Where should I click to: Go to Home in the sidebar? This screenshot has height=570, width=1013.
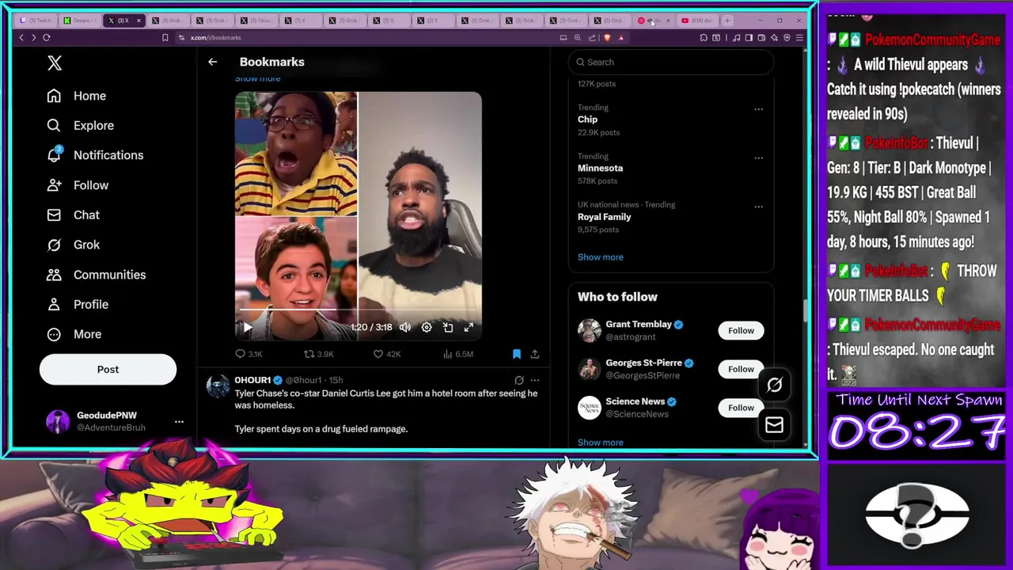point(76,96)
